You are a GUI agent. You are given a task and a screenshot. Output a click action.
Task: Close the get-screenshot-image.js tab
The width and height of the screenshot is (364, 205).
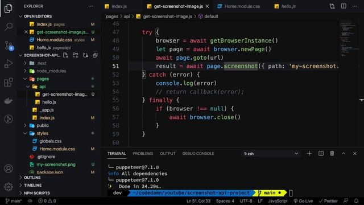click(x=207, y=6)
